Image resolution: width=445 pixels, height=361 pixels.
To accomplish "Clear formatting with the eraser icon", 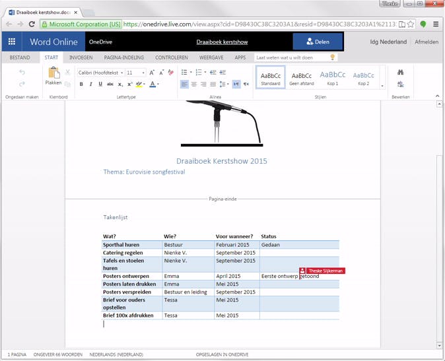I will [170, 73].
